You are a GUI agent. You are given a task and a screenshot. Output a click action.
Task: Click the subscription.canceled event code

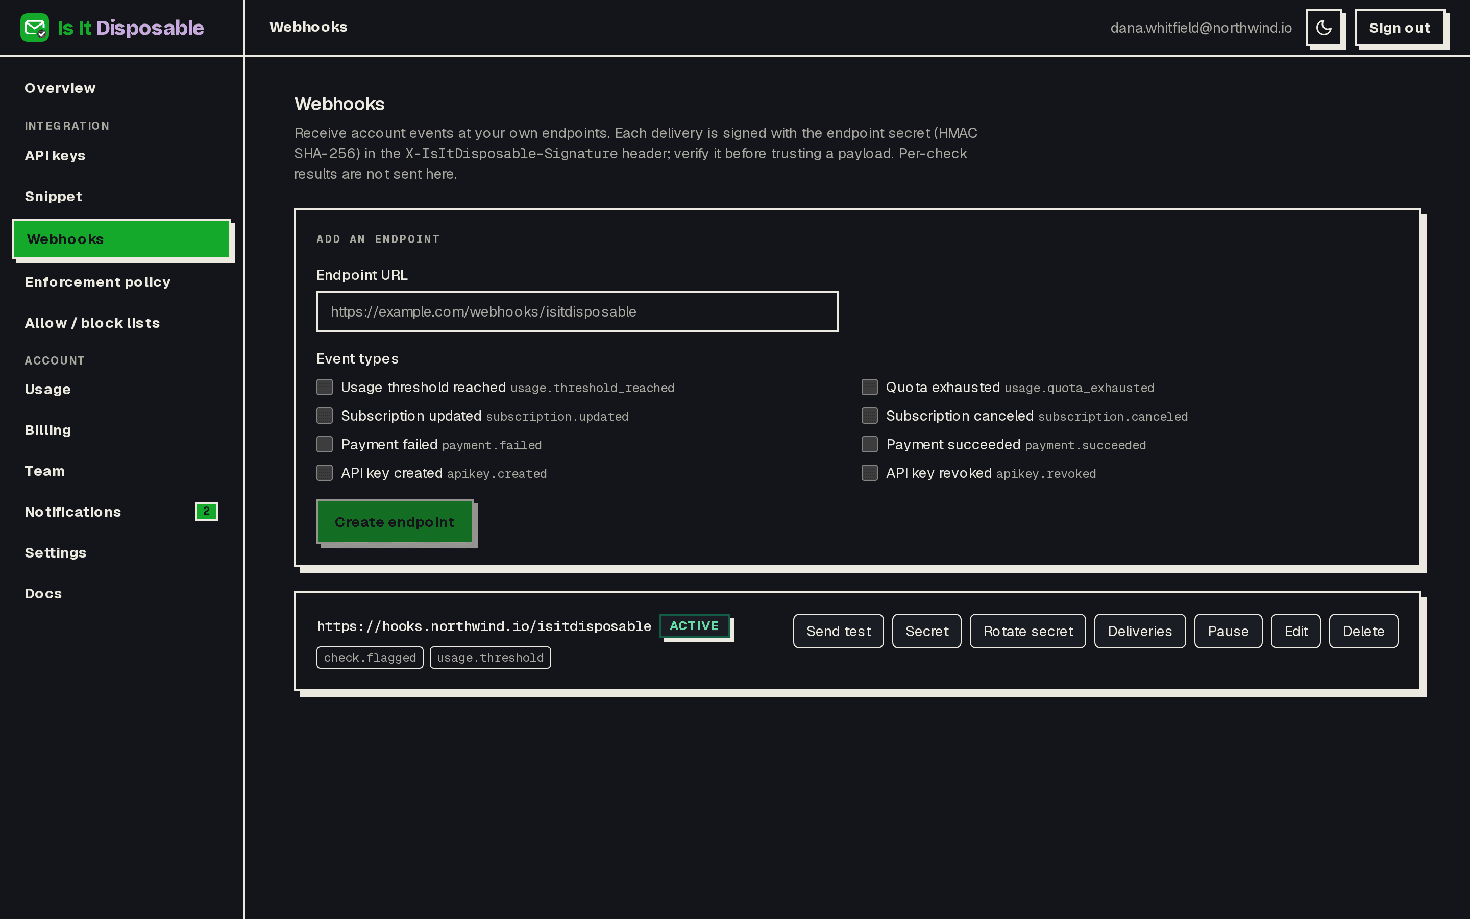click(1113, 416)
